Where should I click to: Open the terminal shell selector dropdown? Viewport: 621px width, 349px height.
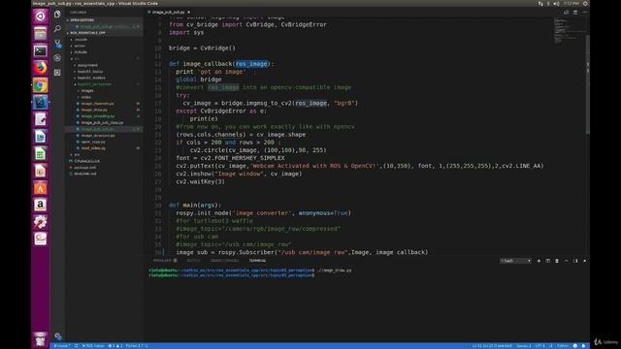click(515, 261)
